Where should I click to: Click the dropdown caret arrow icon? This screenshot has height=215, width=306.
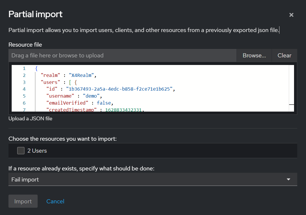pos(288,179)
